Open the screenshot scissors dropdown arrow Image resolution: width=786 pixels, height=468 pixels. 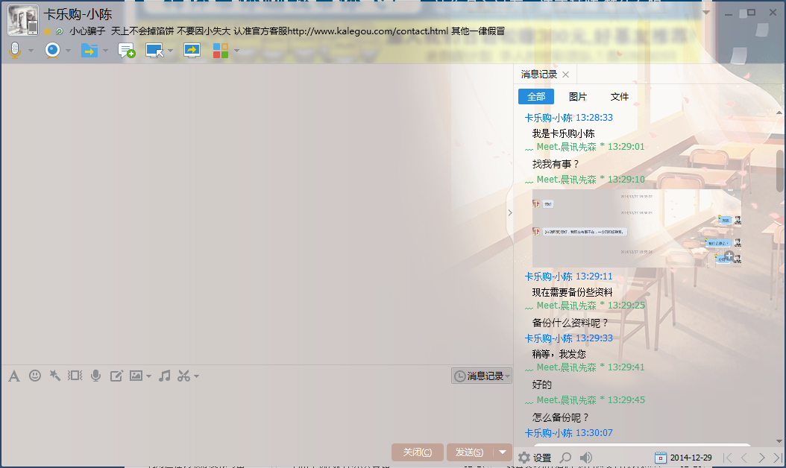tap(196, 376)
